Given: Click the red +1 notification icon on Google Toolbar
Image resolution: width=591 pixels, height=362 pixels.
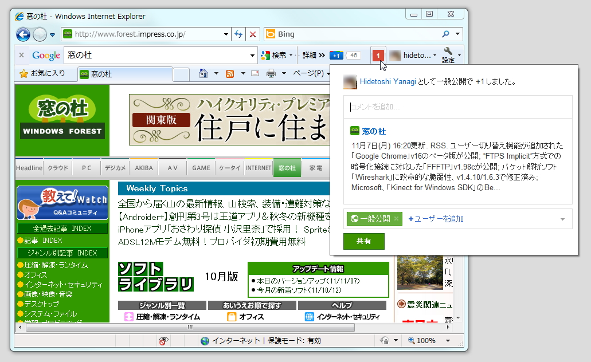Looking at the screenshot, I should point(378,56).
